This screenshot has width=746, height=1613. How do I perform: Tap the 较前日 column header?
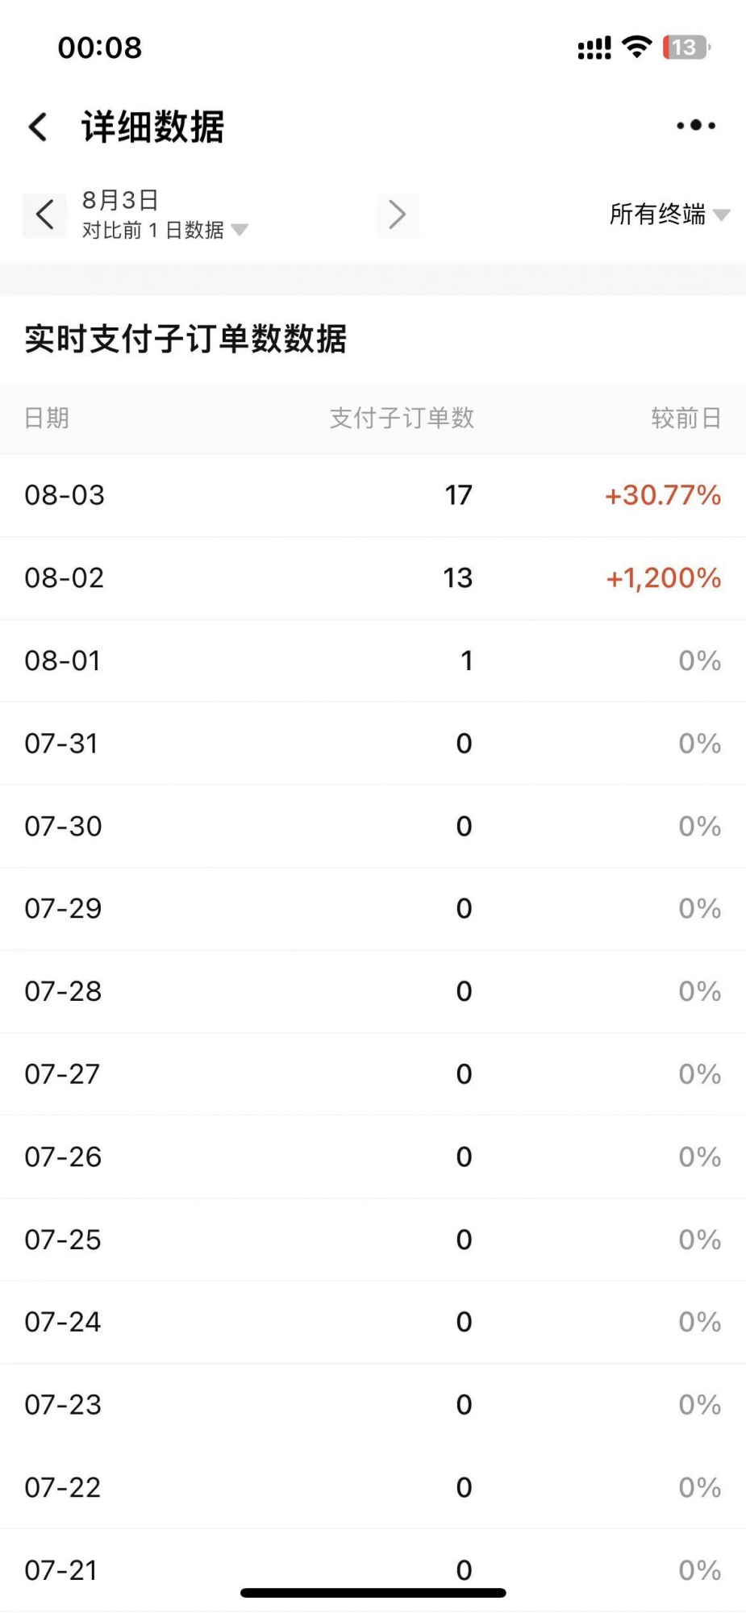pos(686,418)
